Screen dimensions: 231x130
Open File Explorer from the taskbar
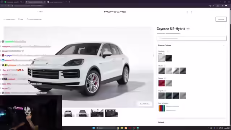pos(122,128)
